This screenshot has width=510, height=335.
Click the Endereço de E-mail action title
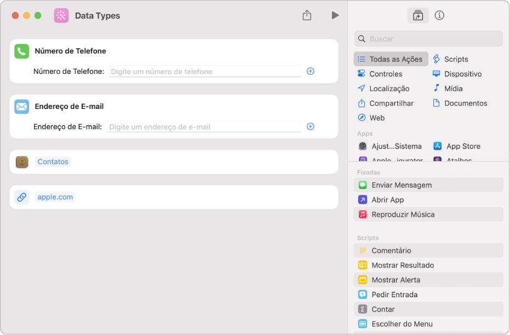pos(69,107)
